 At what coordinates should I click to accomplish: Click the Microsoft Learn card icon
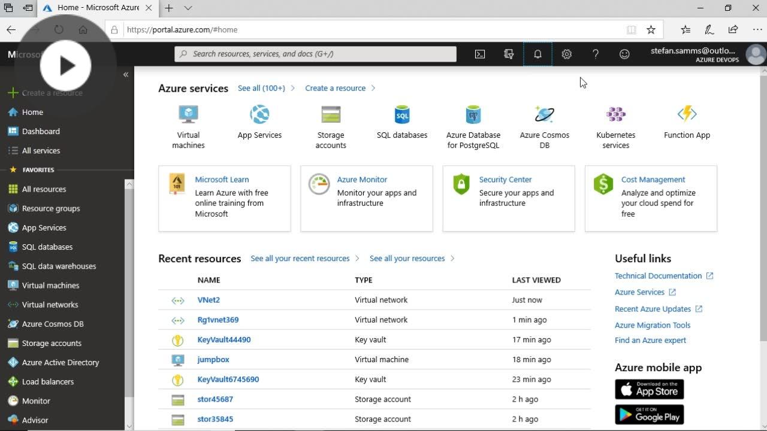tap(177, 184)
